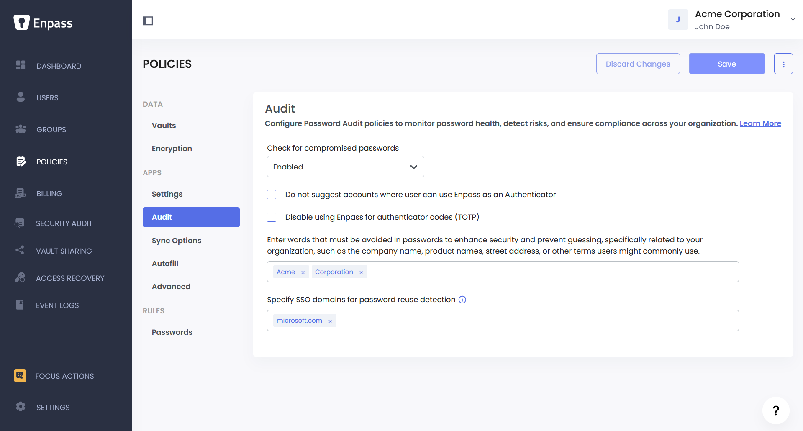Screen dimensions: 803x431
Task: Expand the Acme Corporation account menu
Action: [793, 20]
